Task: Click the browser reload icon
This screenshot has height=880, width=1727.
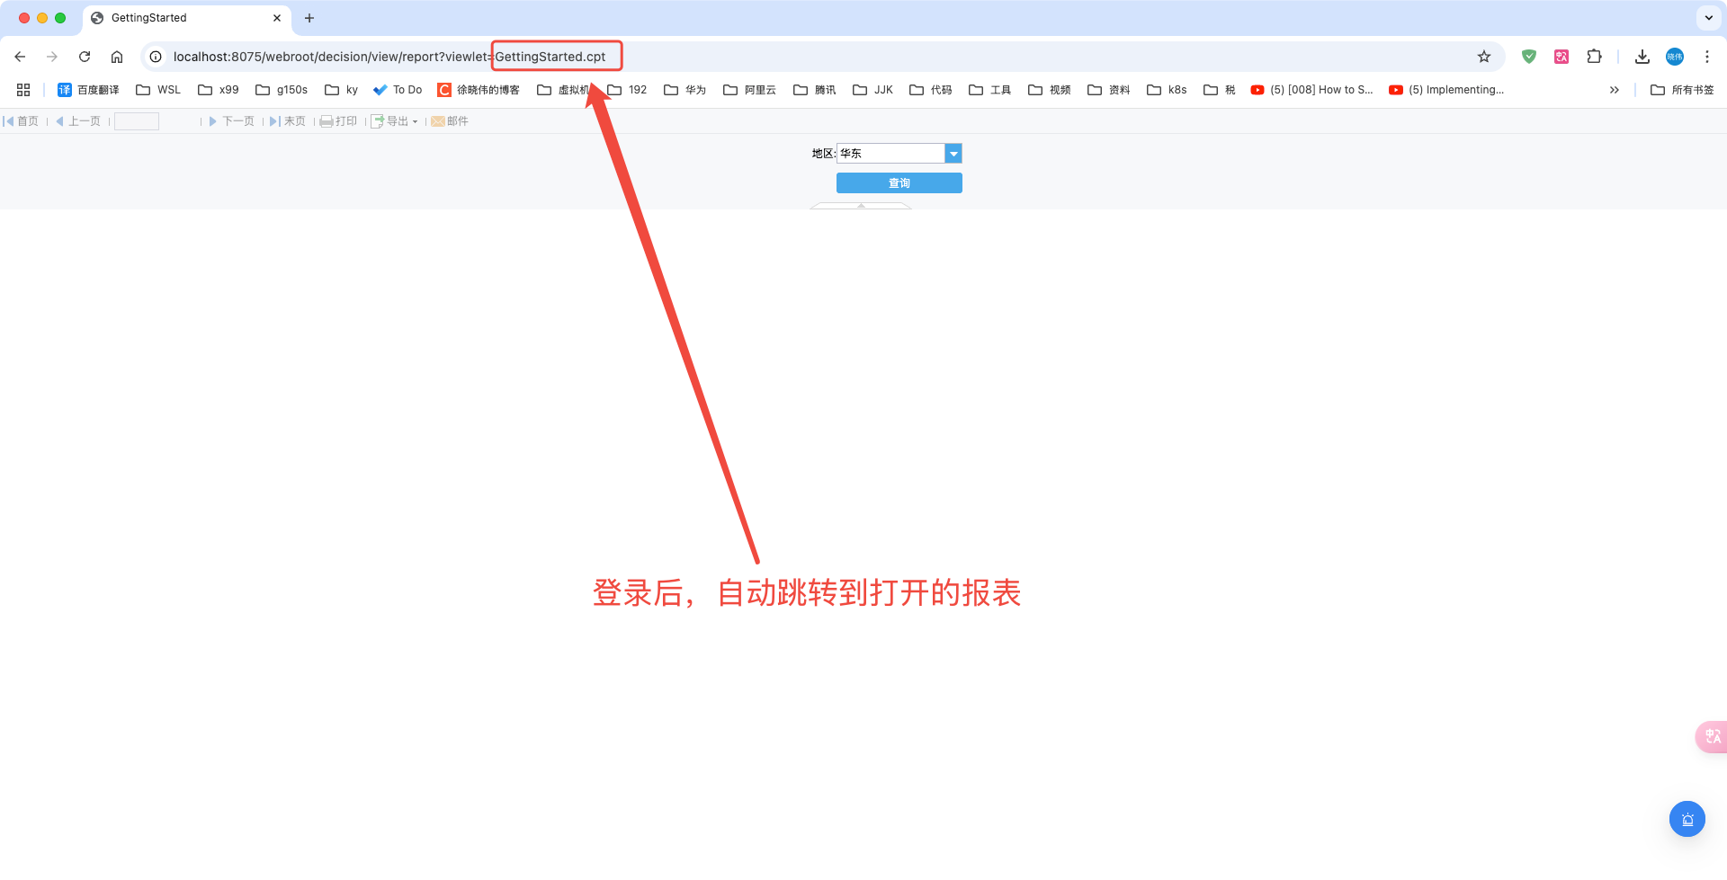Action: 85,57
